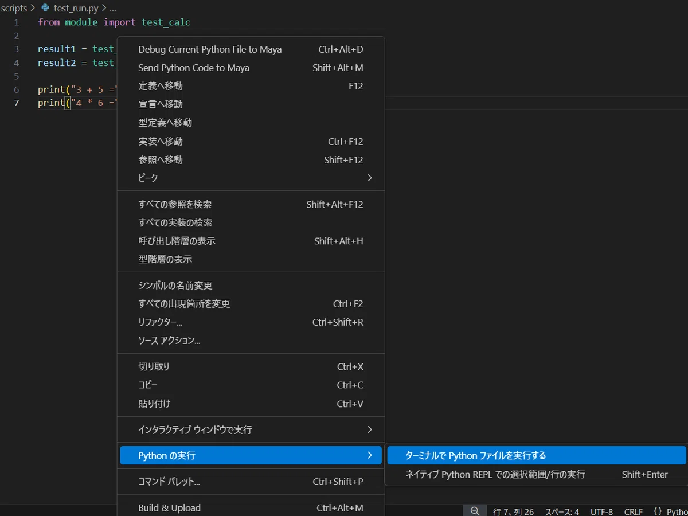Open リファクター... option
688x516 pixels.
251,322
